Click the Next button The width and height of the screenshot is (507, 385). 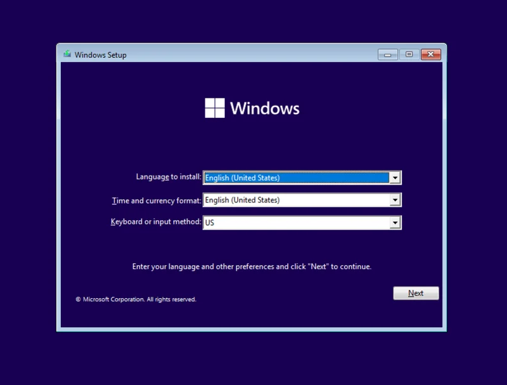416,293
